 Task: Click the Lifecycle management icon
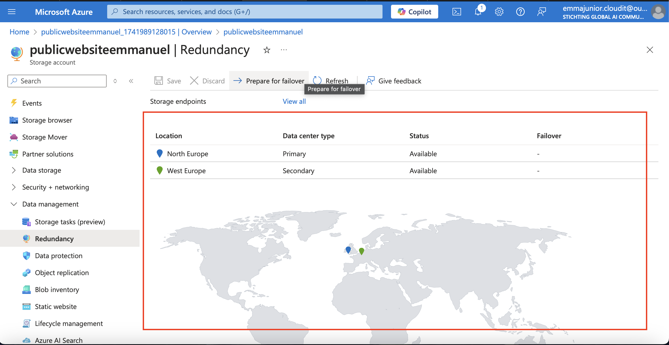click(x=27, y=324)
